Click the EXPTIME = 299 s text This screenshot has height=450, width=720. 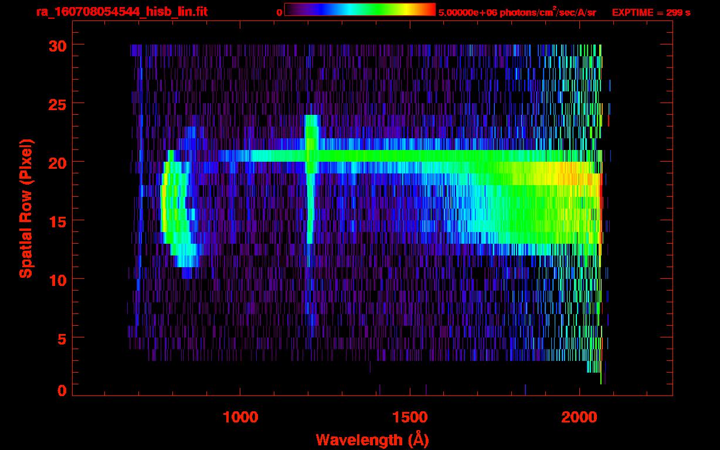pos(651,12)
